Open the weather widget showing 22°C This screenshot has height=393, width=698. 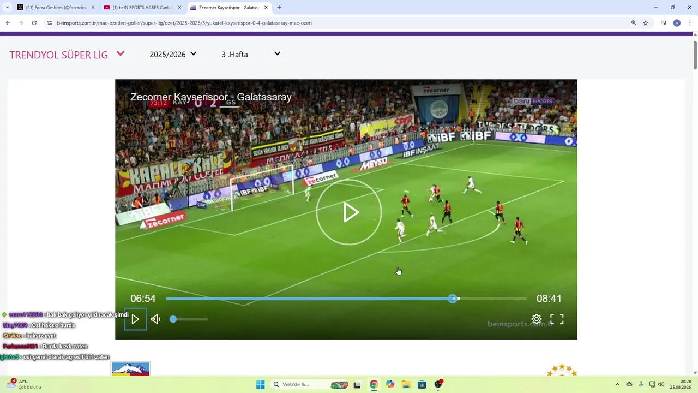point(25,384)
